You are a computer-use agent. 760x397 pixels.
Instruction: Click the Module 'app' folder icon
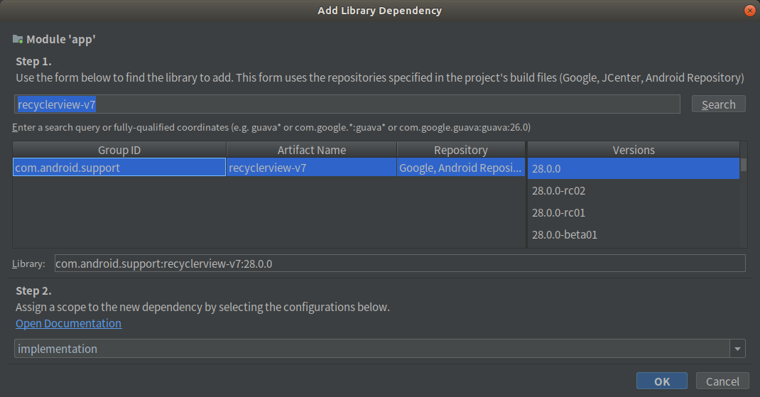click(18, 39)
